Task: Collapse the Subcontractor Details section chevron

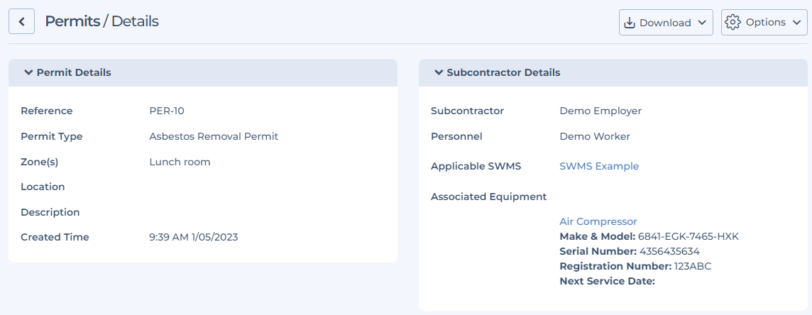Action: click(439, 72)
